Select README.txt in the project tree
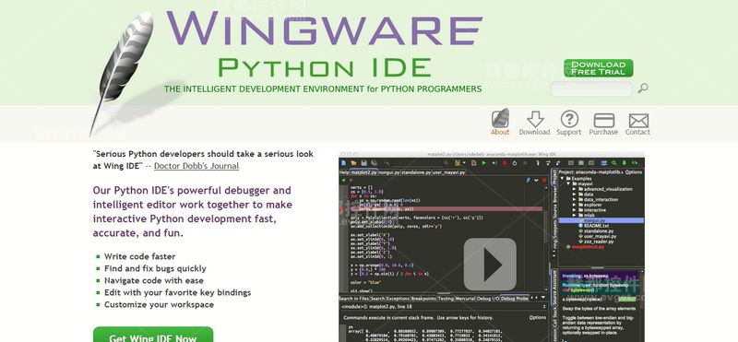The width and height of the screenshot is (738, 342). 595,226
